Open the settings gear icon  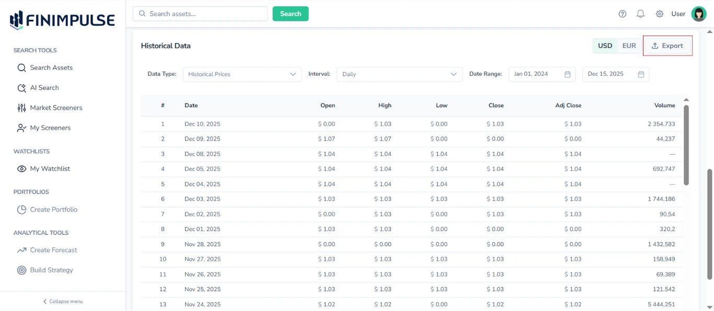(659, 14)
